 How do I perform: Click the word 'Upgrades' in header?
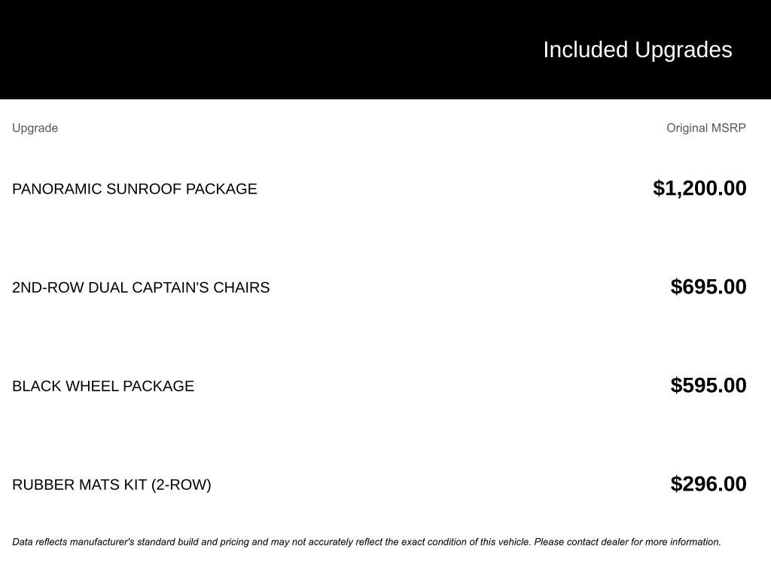click(x=683, y=50)
